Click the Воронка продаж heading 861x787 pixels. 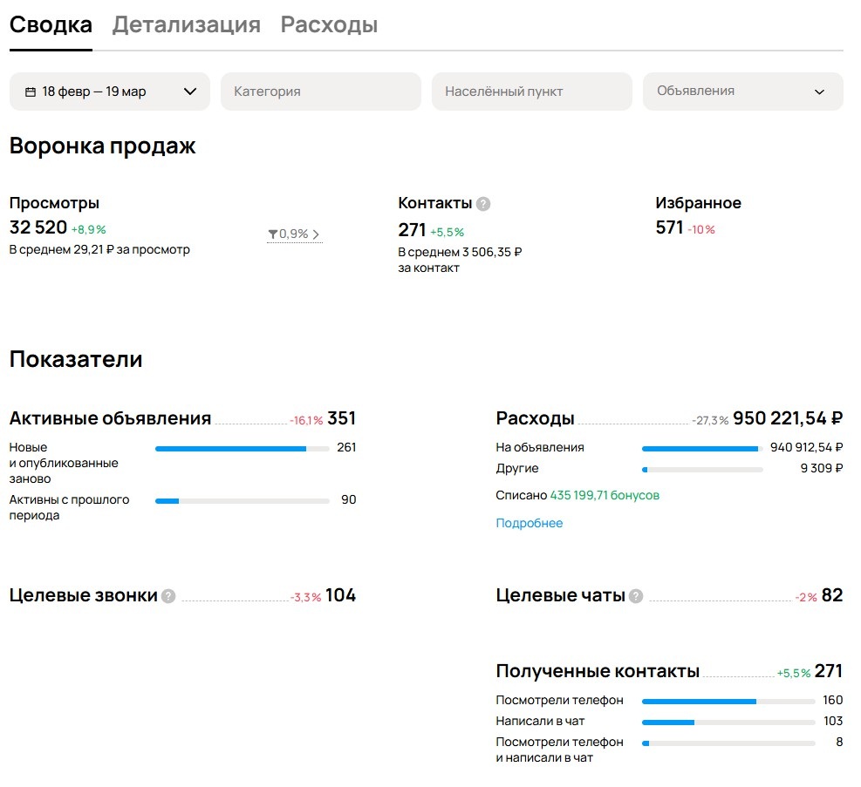[102, 146]
